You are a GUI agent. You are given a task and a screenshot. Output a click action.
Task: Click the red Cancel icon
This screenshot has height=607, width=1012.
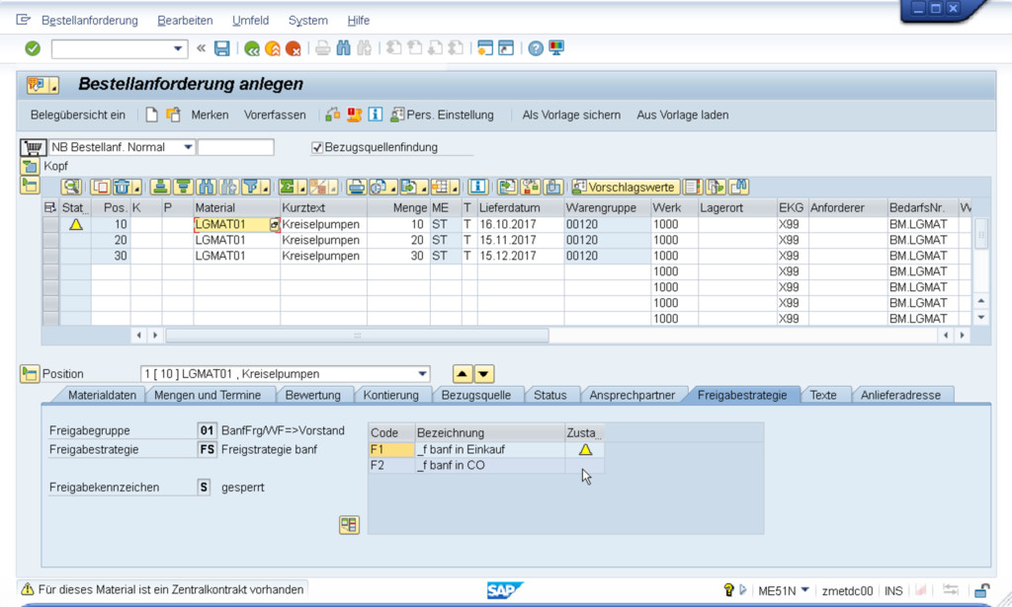point(293,48)
